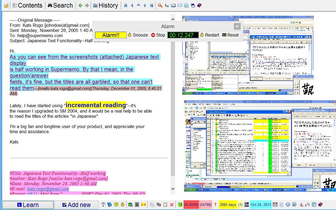Jump to first element with navigation arrow
336x210 pixels.
point(126,5)
